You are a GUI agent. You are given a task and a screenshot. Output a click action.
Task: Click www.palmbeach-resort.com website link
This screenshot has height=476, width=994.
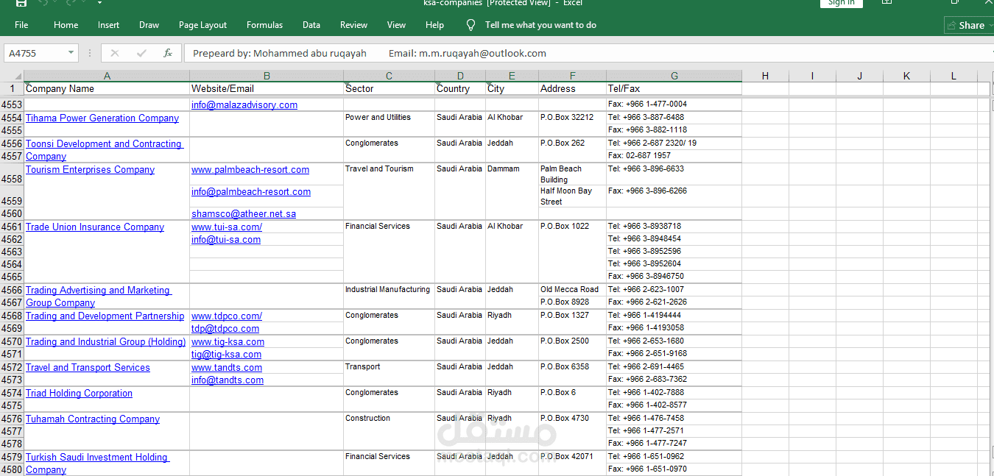250,169
